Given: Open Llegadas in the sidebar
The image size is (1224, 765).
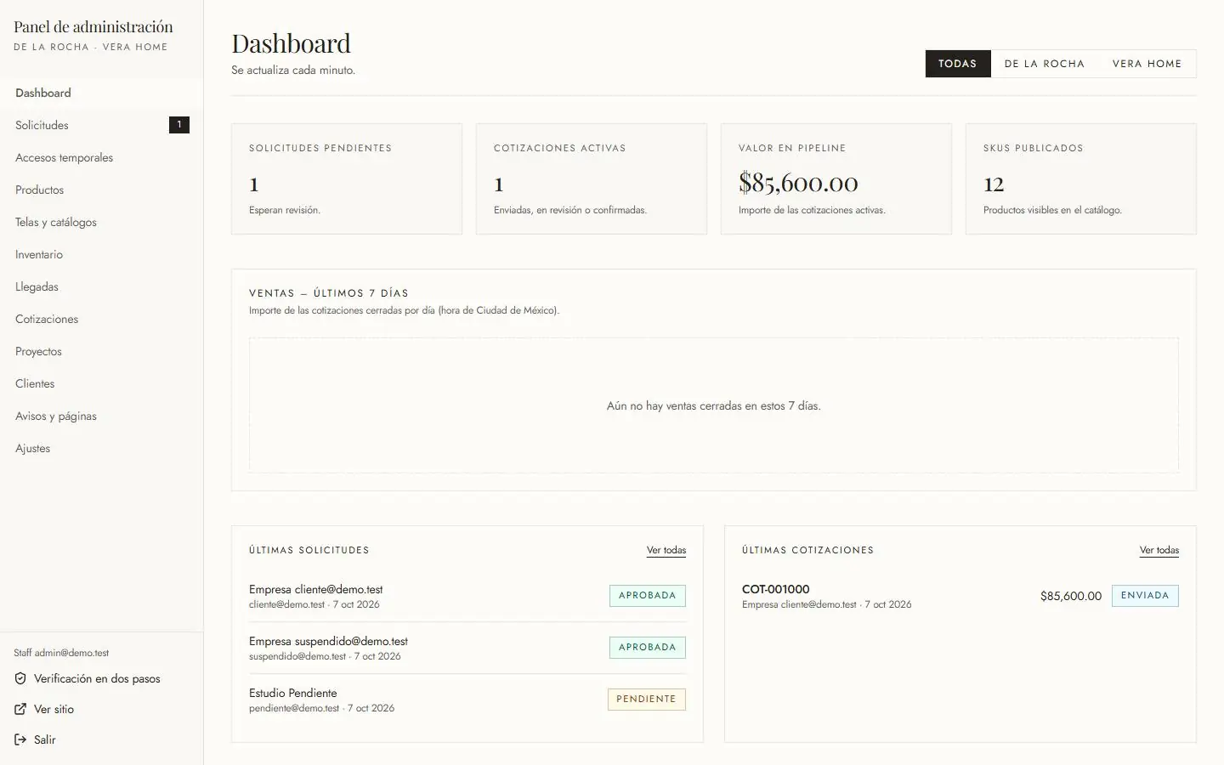Looking at the screenshot, I should click(102, 286).
